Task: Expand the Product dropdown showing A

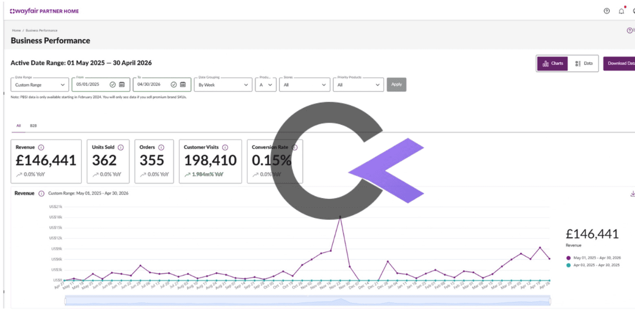Action: (266, 85)
